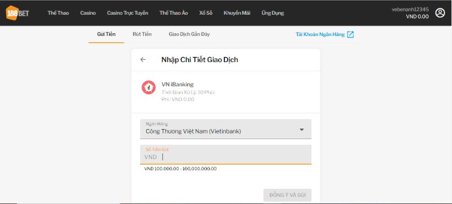Click the username vebenanh12345

coord(410,9)
